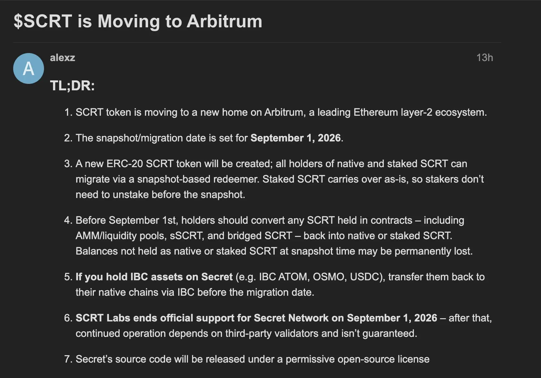
Task: Click the TL;DR: heading
Action: pos(73,86)
